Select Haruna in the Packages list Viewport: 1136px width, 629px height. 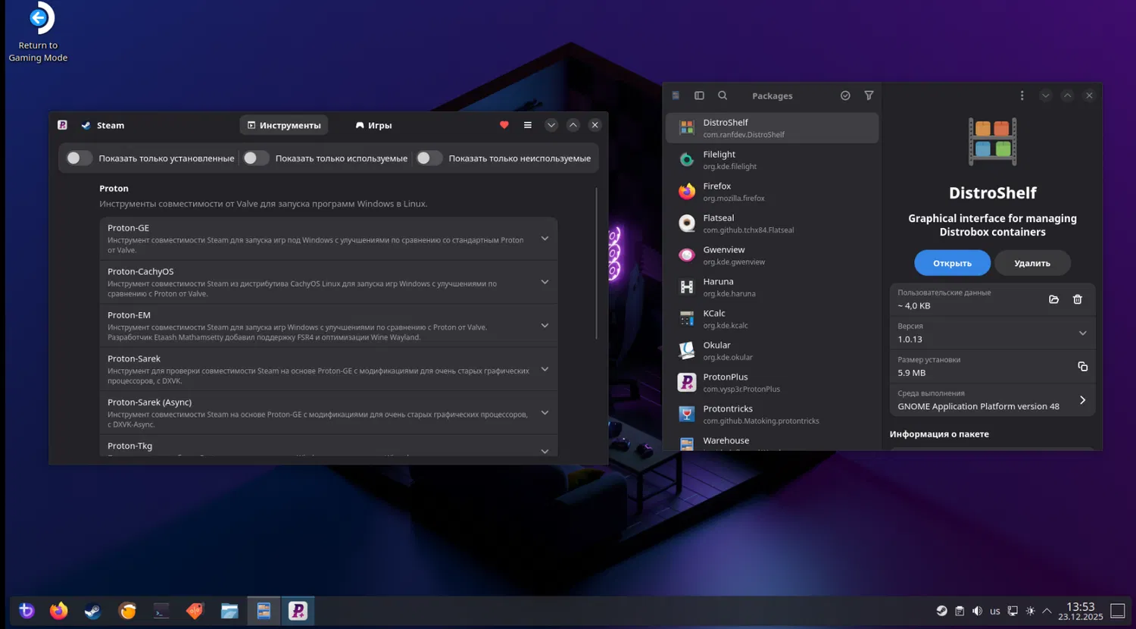point(772,287)
